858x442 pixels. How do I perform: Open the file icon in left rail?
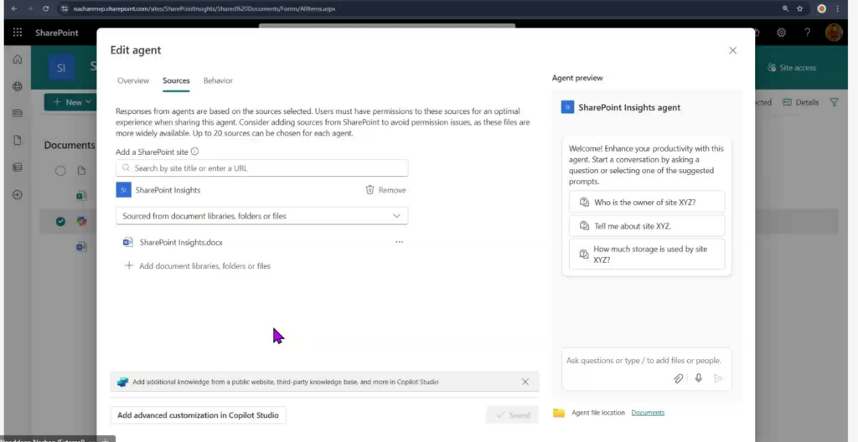point(18,141)
